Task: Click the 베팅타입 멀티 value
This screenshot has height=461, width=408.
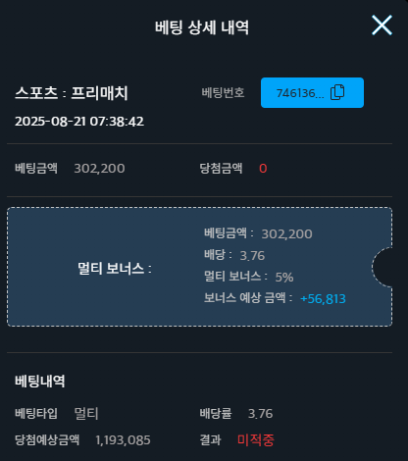Action: click(x=86, y=414)
